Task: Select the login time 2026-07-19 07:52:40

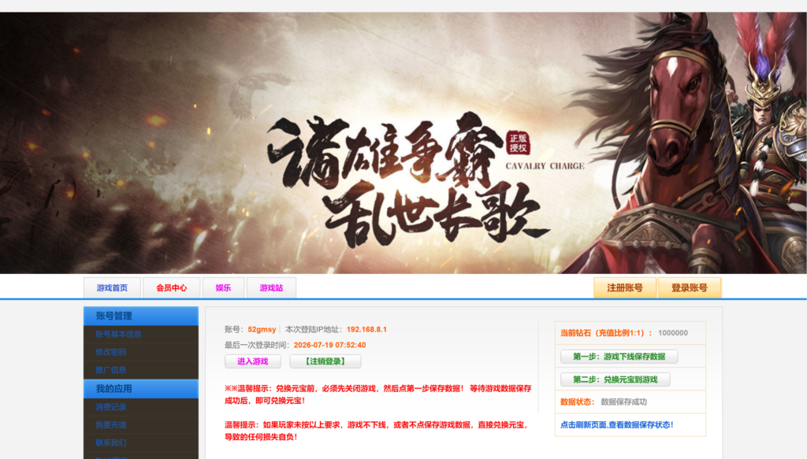Action: pos(330,345)
